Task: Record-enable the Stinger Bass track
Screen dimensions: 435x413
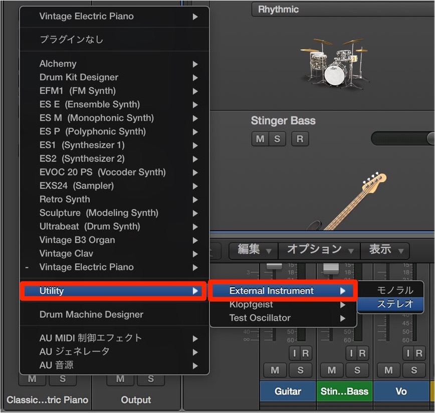Action: pos(300,139)
